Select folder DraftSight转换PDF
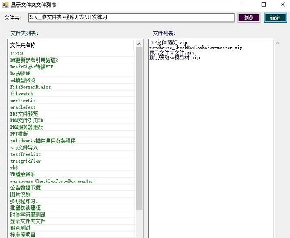290x238 pixels. 71,67
